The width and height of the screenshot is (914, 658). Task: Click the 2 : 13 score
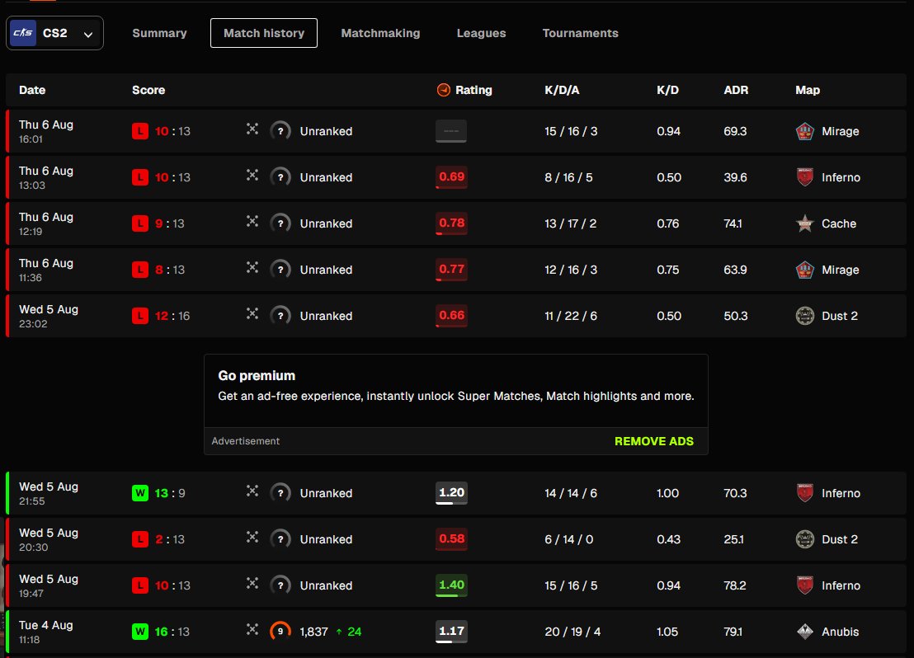pyautogui.click(x=170, y=539)
